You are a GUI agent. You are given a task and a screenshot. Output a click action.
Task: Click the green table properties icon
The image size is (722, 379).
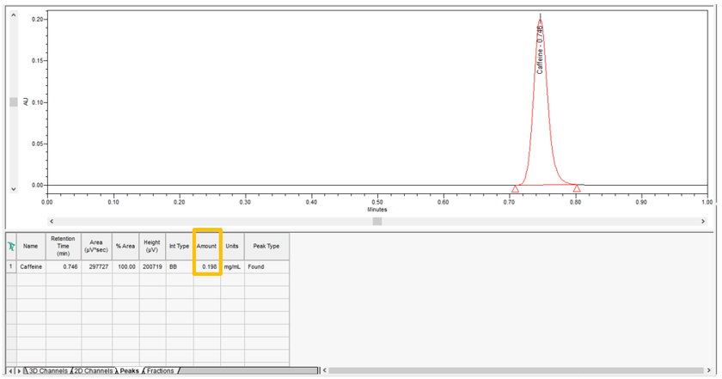(11, 246)
